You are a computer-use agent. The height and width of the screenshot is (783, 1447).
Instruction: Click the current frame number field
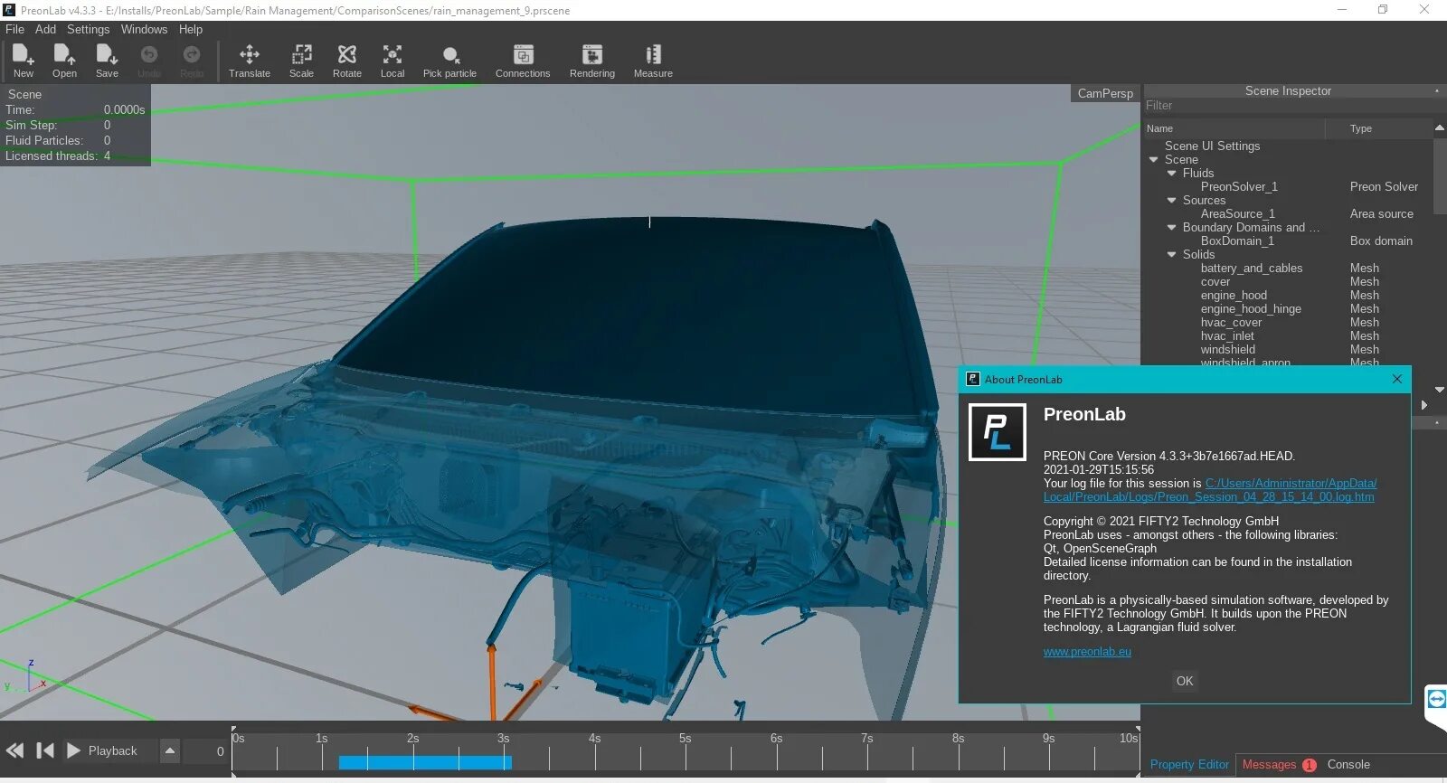point(206,751)
